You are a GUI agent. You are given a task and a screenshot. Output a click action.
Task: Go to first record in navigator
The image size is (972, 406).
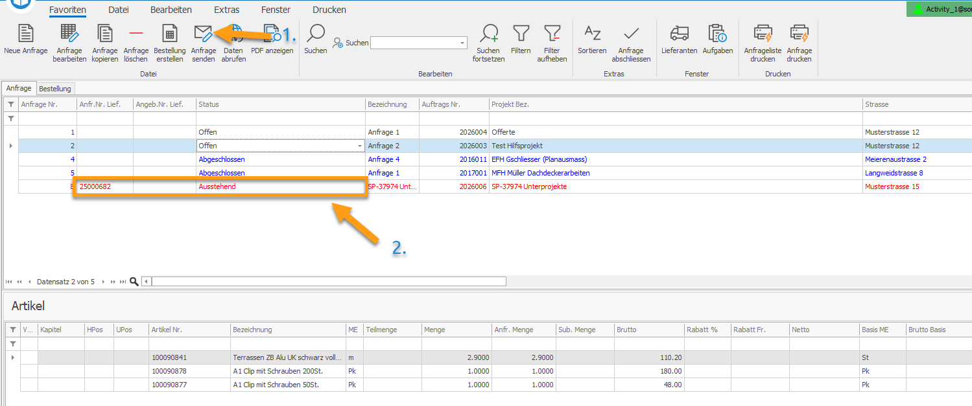[x=8, y=282]
